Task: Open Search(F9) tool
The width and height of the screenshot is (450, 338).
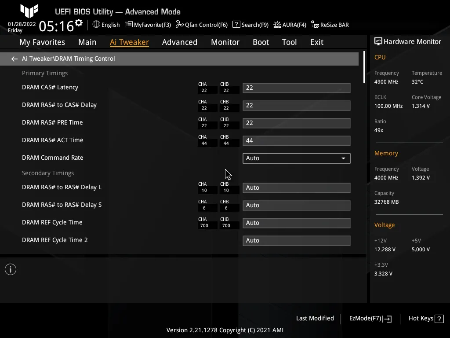Action: pos(250,25)
